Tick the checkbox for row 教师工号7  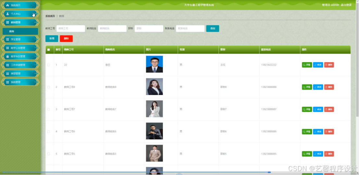49,109
